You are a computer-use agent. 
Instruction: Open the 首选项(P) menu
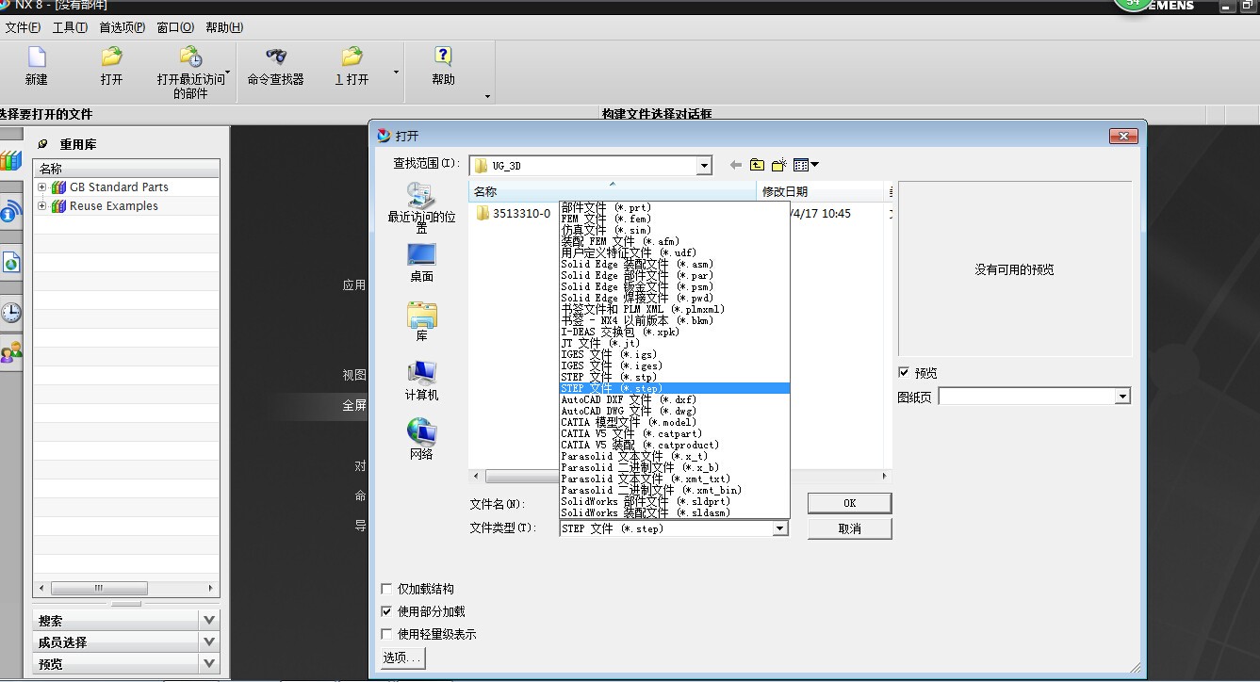click(123, 27)
